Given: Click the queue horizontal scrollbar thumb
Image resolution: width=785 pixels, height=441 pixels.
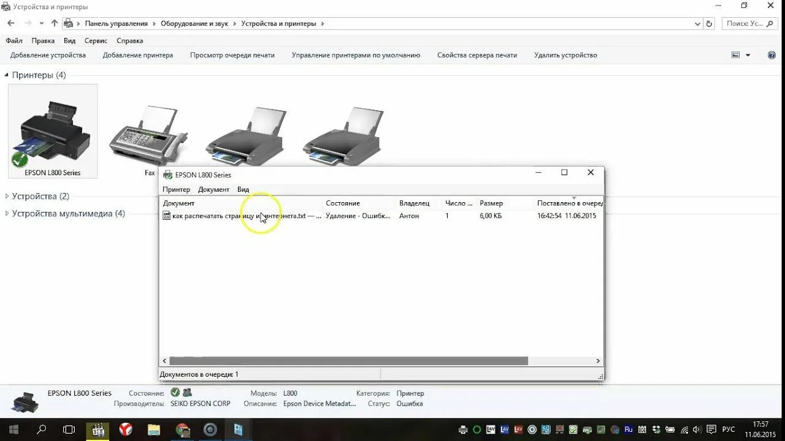Looking at the screenshot, I should coord(348,361).
